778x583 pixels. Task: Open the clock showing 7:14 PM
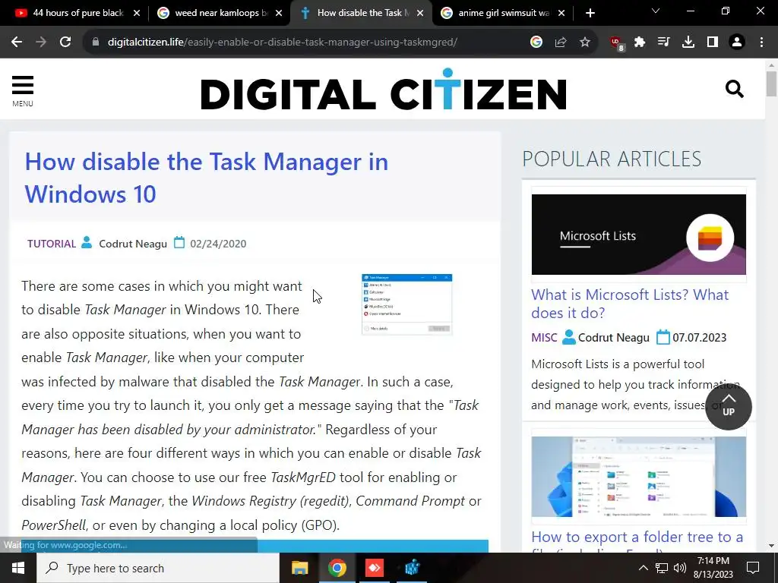tap(713, 568)
